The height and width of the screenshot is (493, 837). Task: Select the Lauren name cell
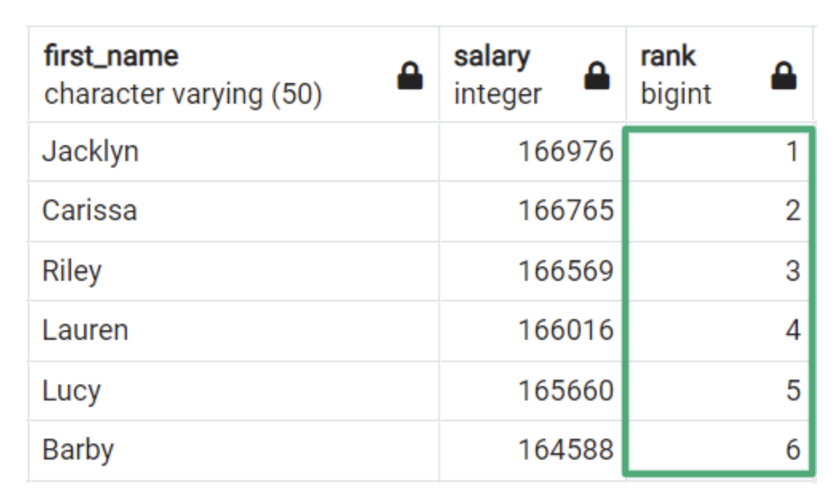(x=85, y=330)
